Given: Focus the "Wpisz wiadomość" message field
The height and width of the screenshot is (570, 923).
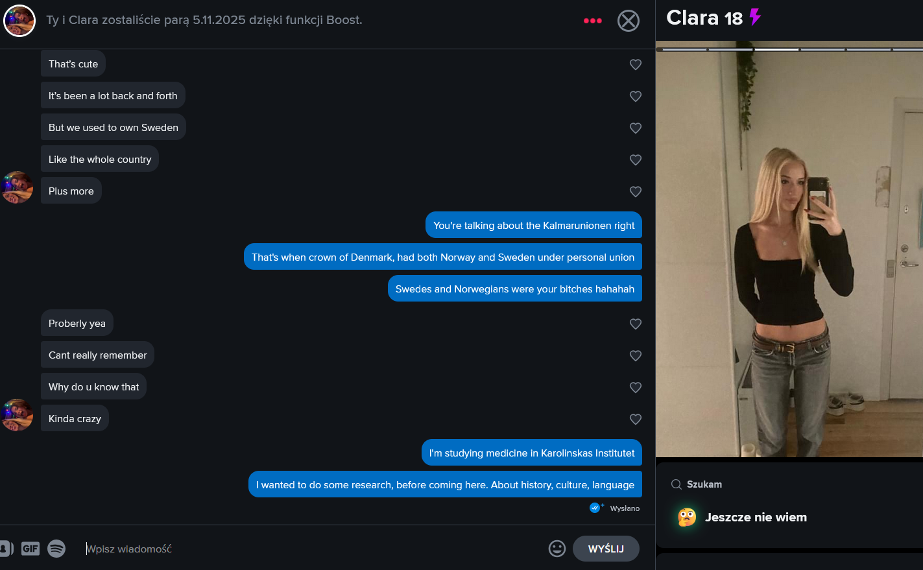Looking at the screenshot, I should pyautogui.click(x=311, y=549).
